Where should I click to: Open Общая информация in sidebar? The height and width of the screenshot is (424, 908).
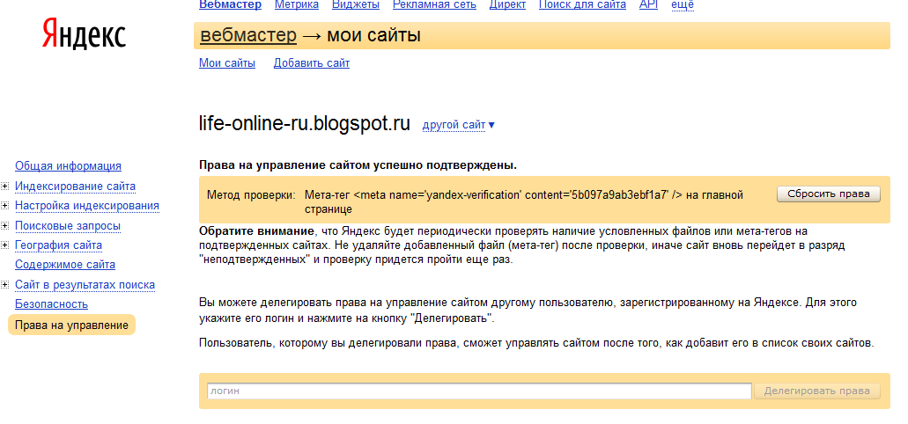point(69,166)
